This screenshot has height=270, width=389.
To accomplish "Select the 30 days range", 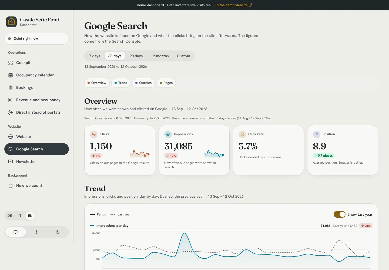I will coord(115,56).
